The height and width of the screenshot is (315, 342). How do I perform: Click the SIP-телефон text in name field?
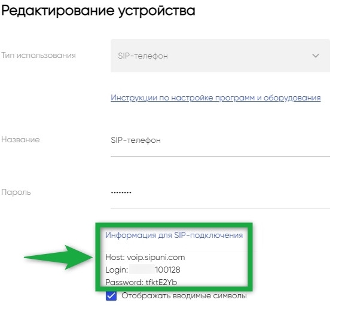(x=136, y=140)
